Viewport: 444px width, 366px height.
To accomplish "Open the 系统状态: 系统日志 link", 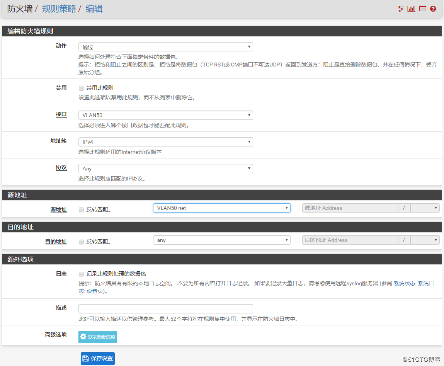I will [413, 283].
